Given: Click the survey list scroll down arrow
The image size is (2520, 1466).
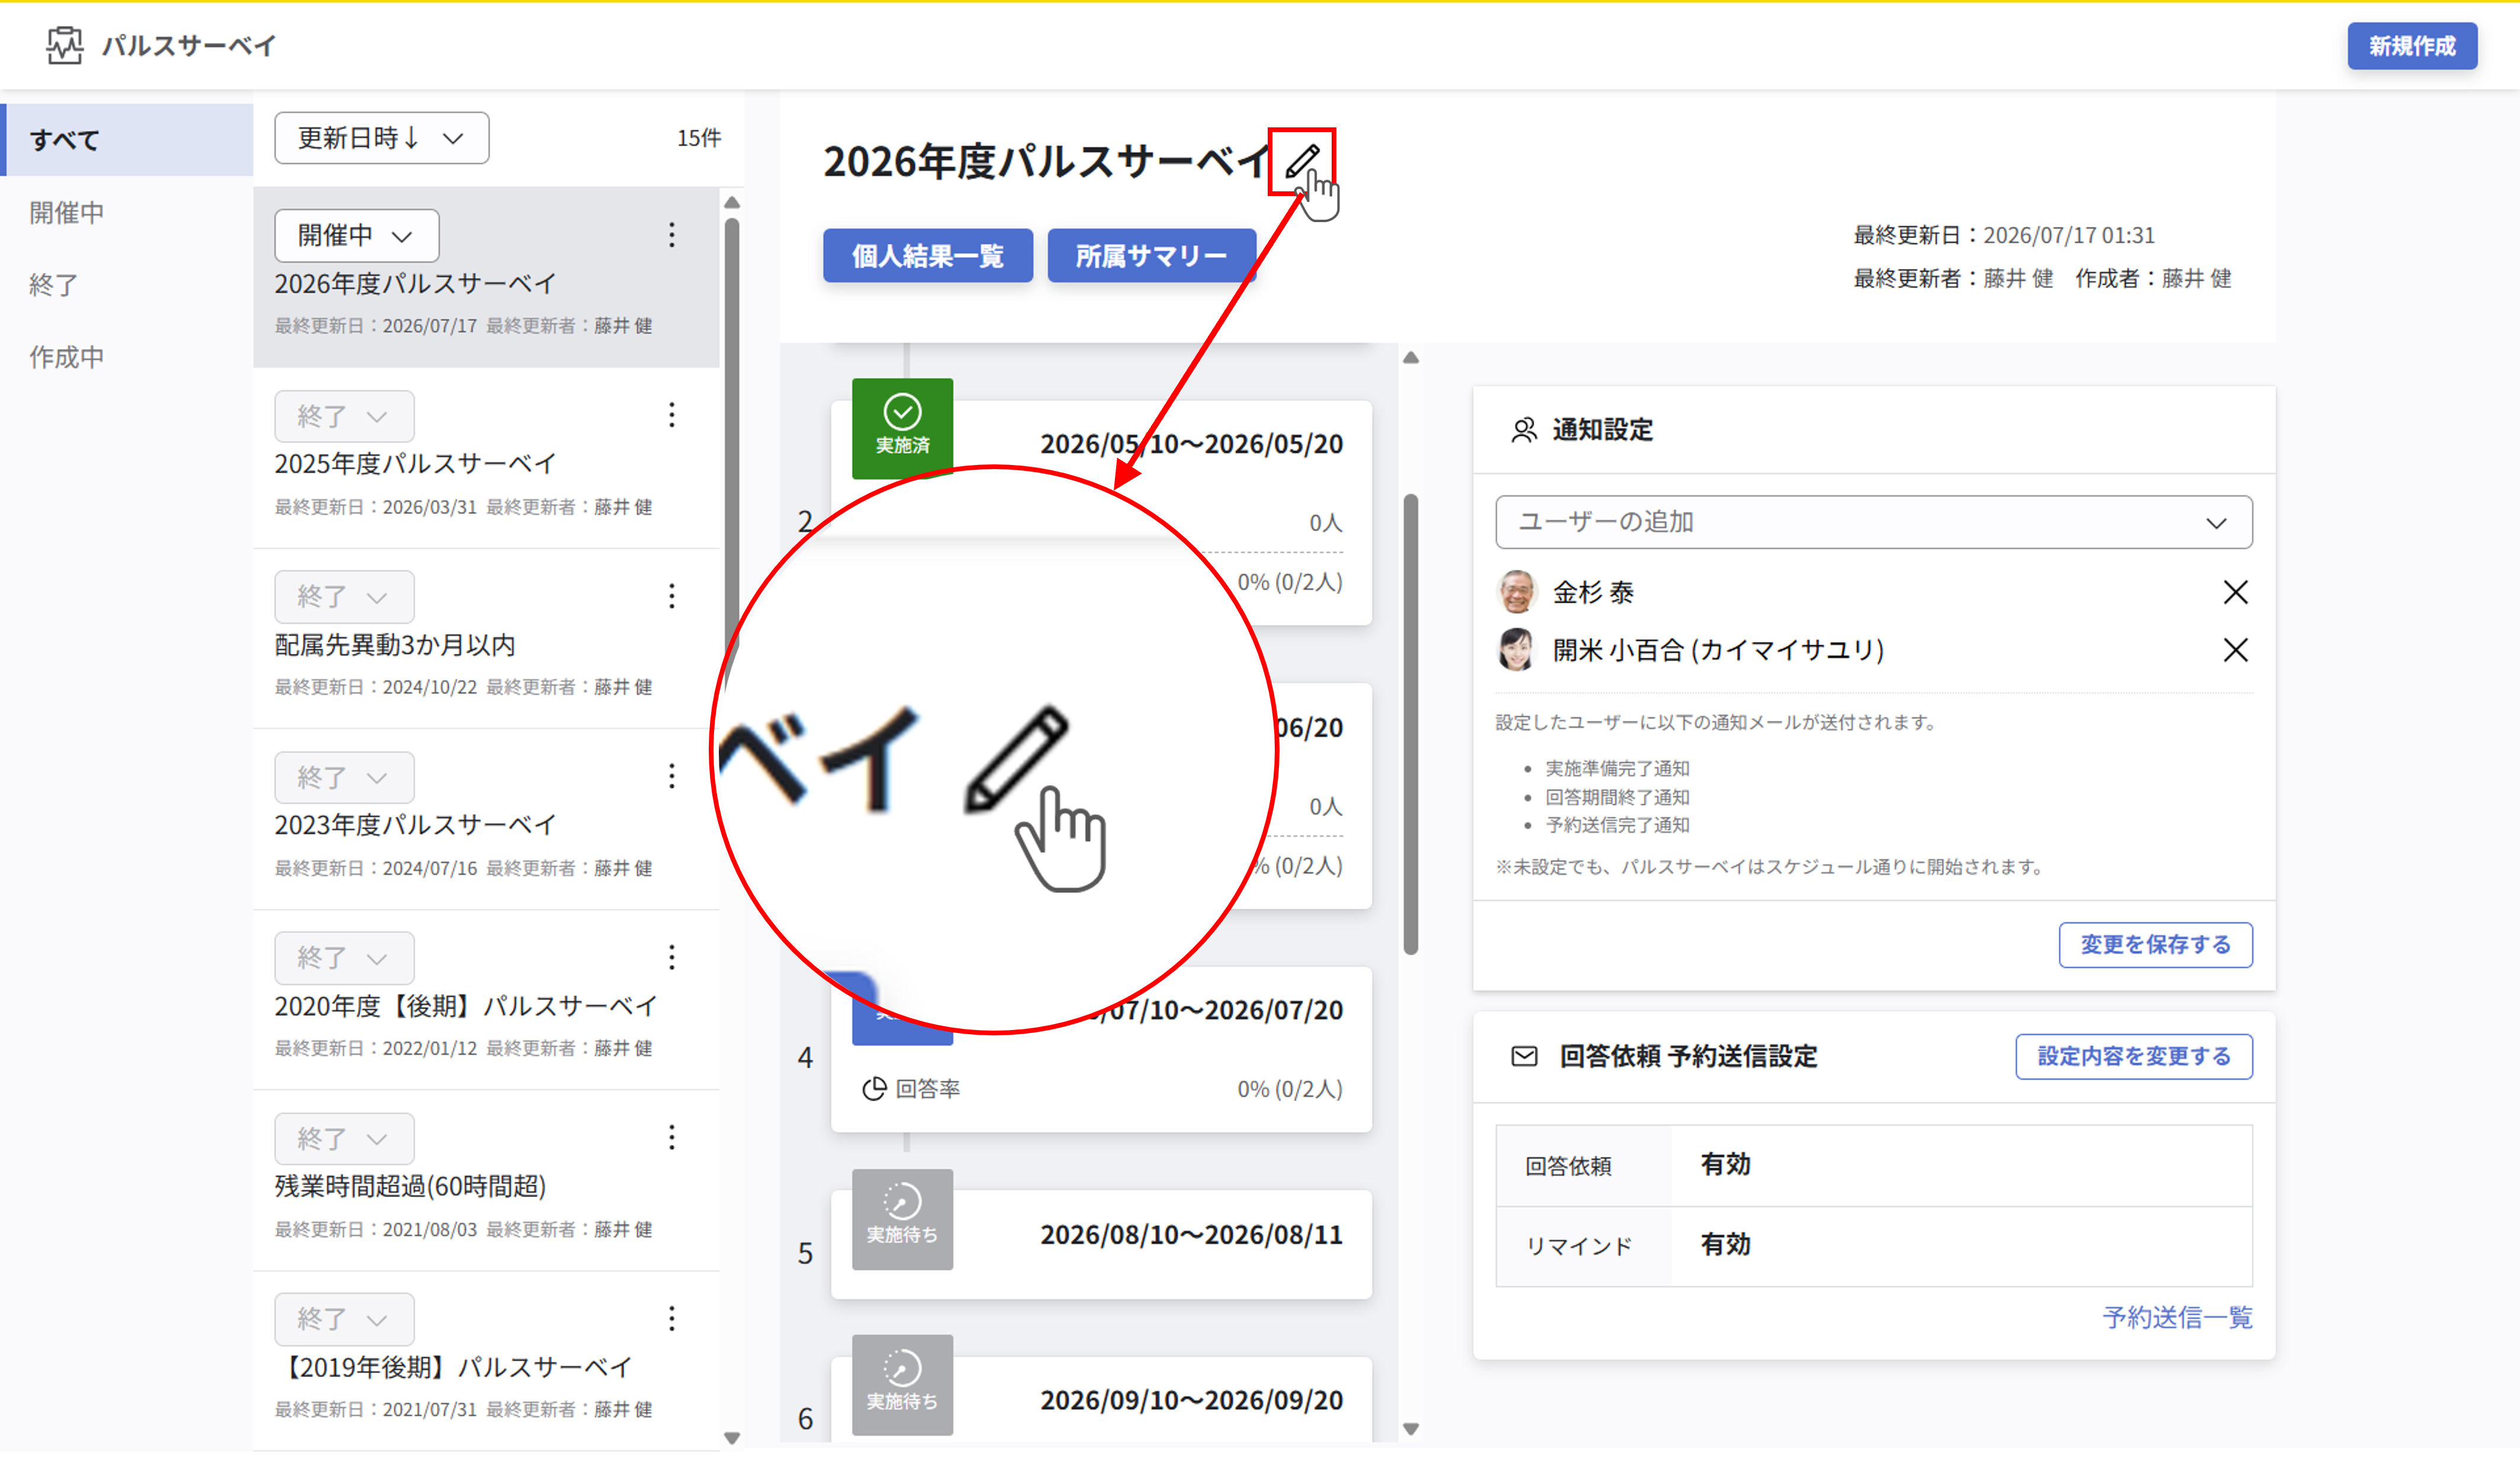Looking at the screenshot, I should (x=732, y=1438).
